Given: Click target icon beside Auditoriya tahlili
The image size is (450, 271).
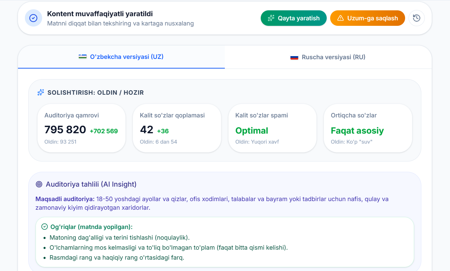Looking at the screenshot, I should [x=39, y=184].
